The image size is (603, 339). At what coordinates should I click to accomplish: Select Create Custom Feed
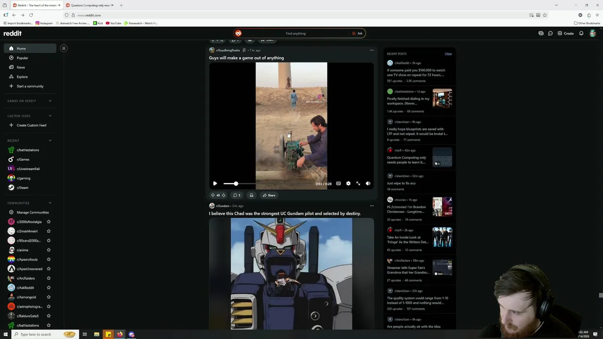pos(30,125)
